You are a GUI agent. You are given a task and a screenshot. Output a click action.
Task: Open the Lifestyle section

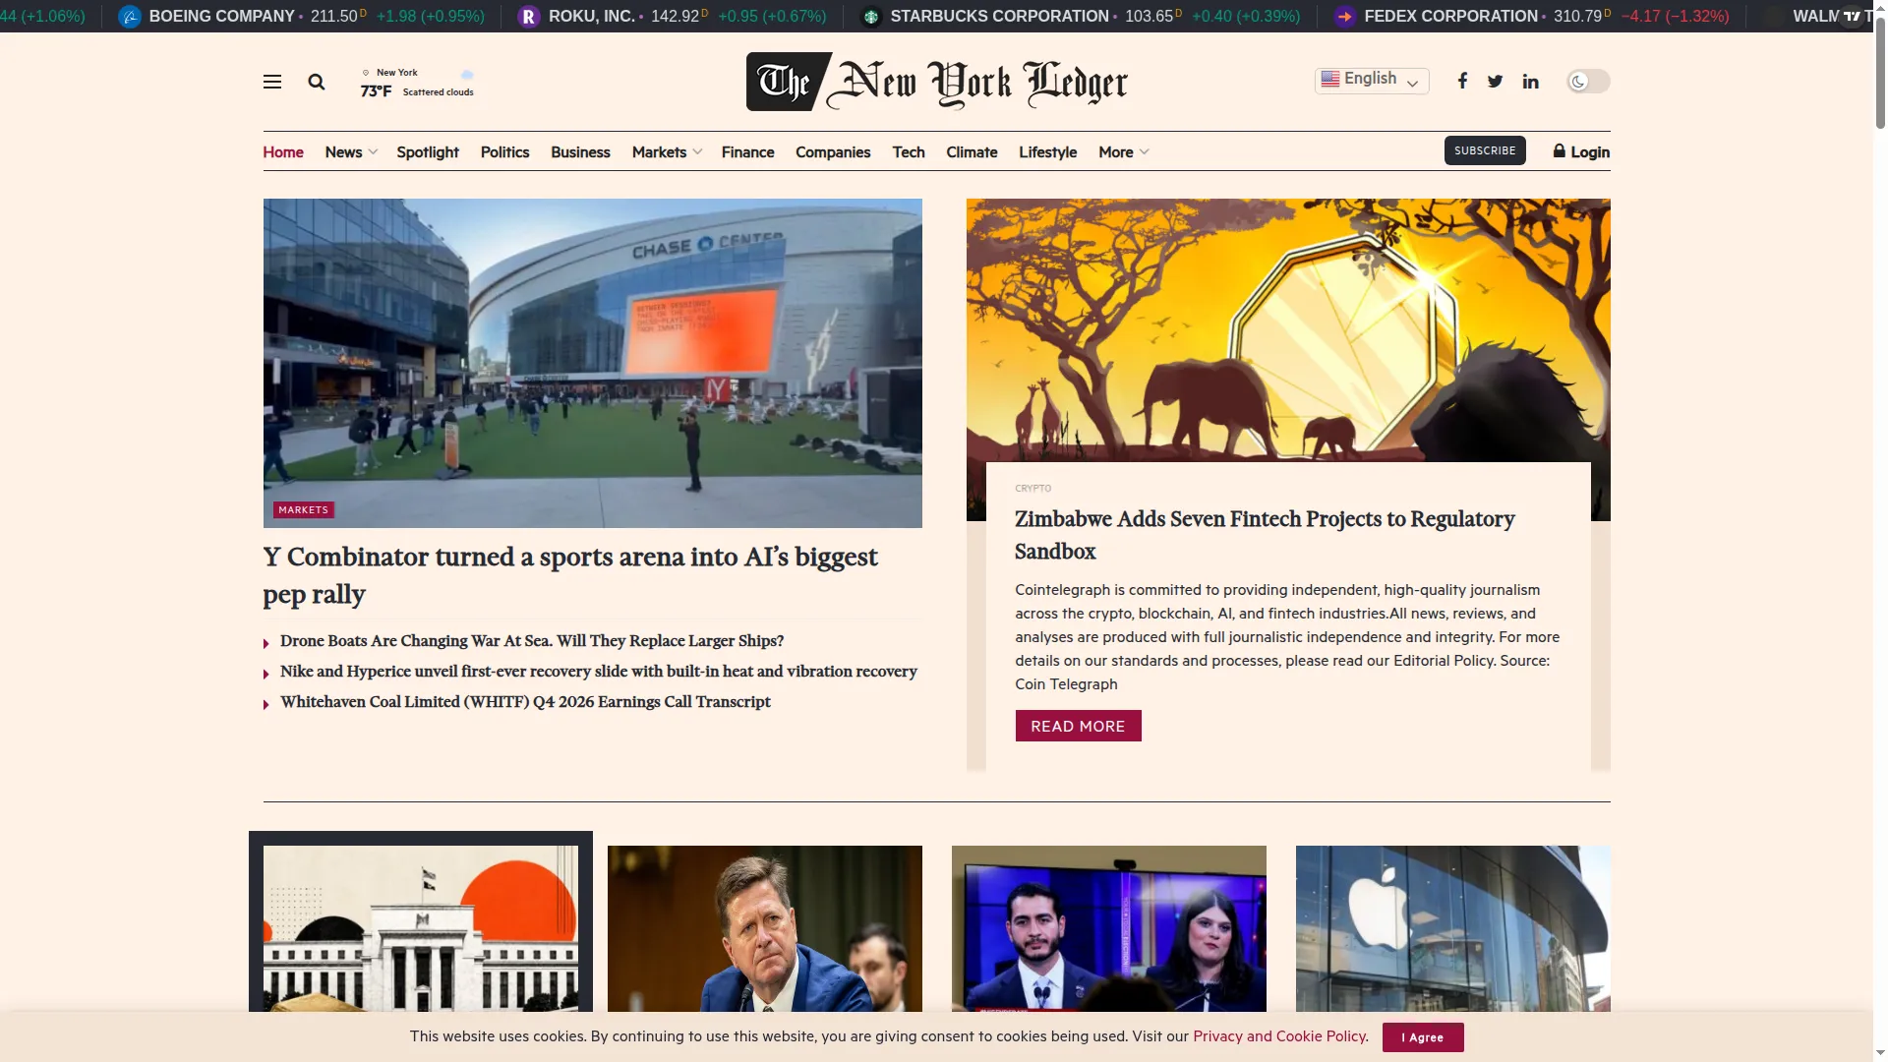(x=1048, y=151)
